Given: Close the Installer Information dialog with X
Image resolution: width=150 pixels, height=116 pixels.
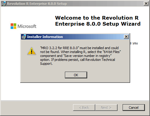Looking at the screenshot, I should pyautogui.click(x=126, y=37).
